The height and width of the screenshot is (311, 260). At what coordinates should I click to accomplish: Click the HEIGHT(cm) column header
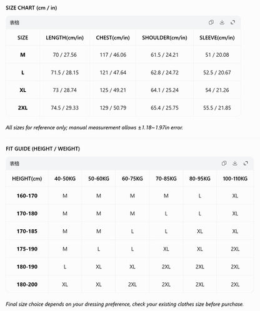pos(27,179)
